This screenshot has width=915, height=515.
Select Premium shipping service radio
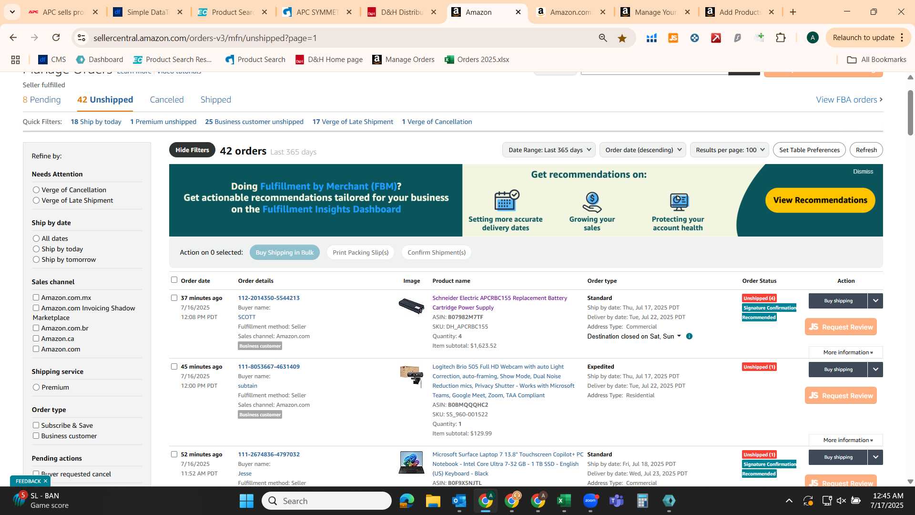pyautogui.click(x=36, y=387)
